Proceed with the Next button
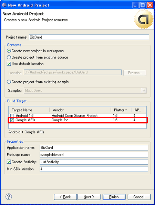 [89, 197]
